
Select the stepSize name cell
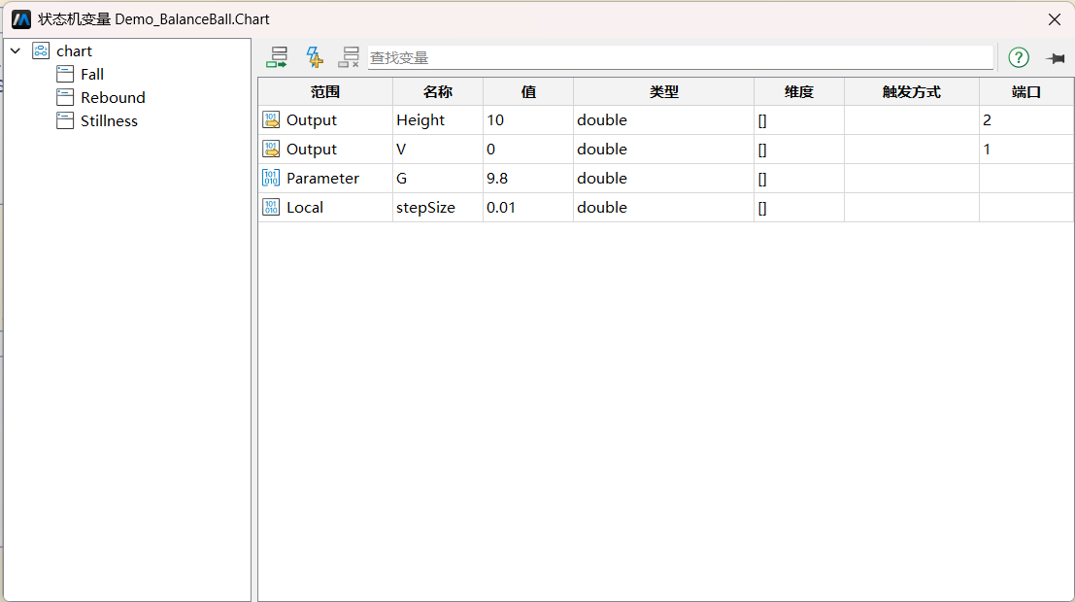437,207
